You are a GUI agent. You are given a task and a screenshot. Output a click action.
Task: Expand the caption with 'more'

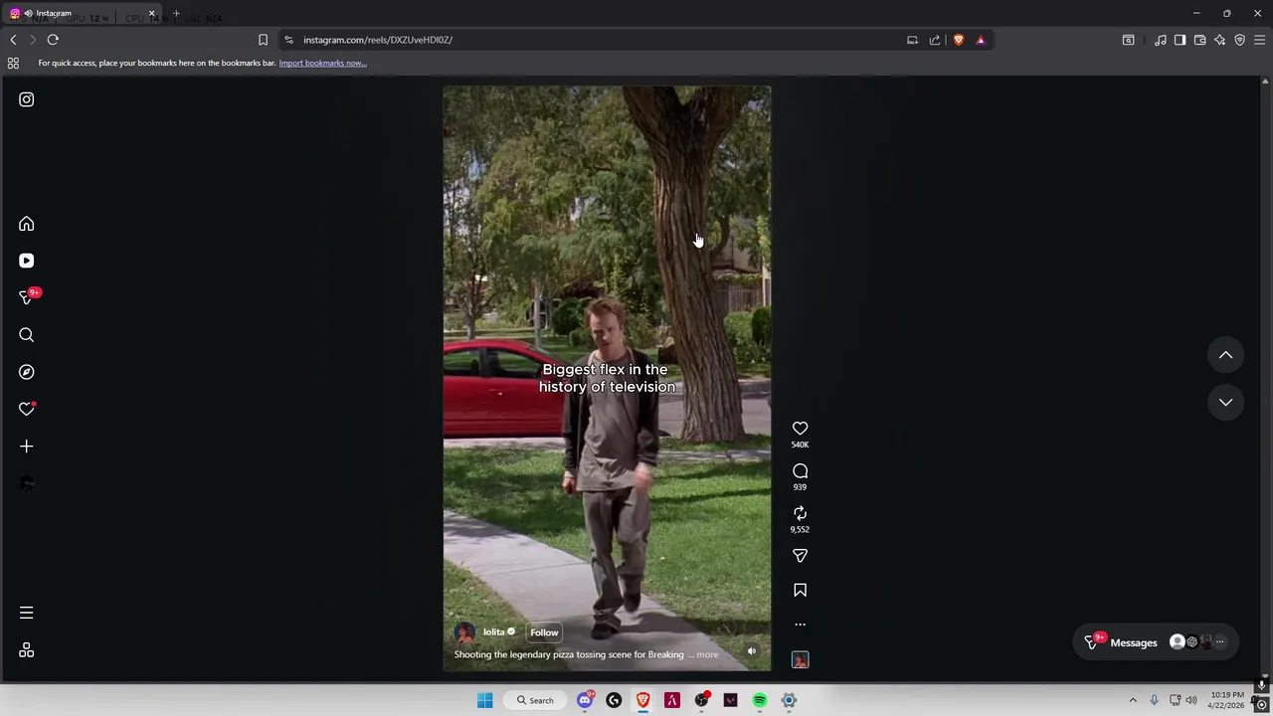707,654
